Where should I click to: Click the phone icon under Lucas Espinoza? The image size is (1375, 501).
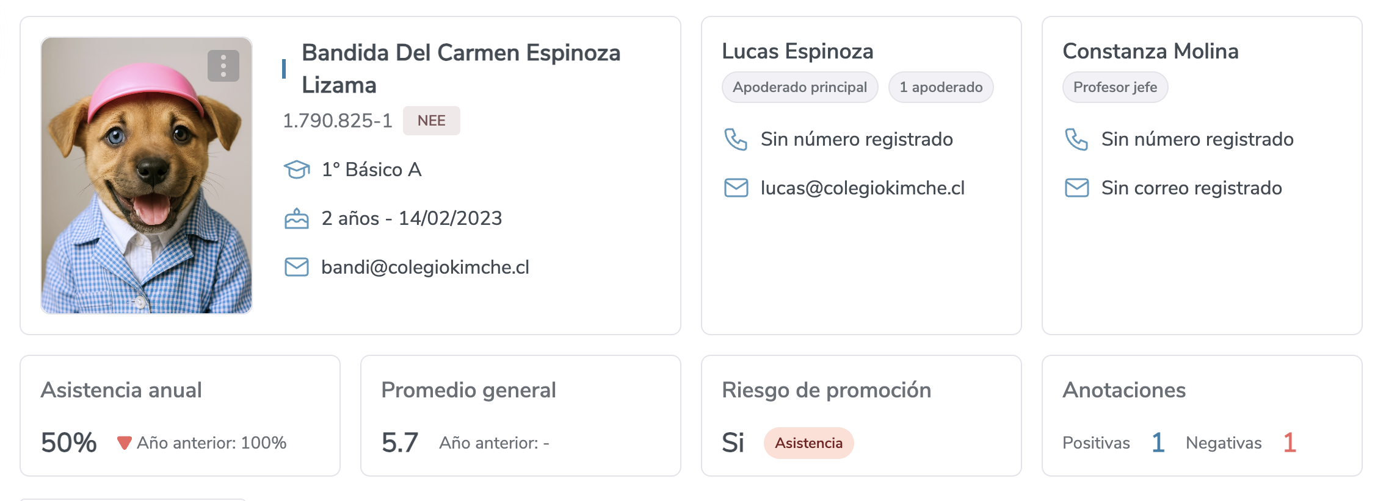736,140
